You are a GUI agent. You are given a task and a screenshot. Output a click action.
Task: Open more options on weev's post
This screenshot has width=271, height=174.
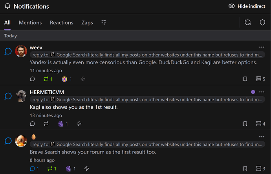pyautogui.click(x=262, y=47)
